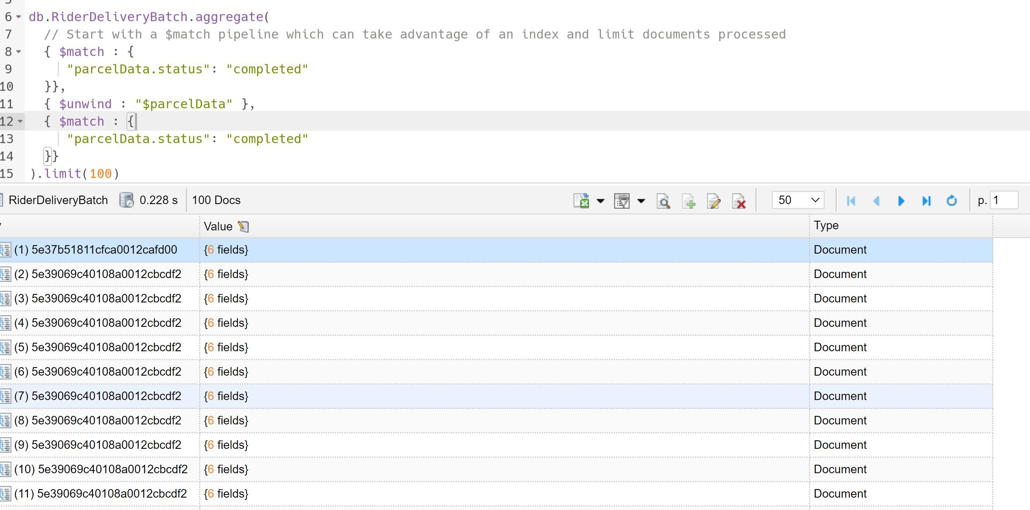This screenshot has width=1030, height=510.
Task: Click the delete document red X icon
Action: click(x=739, y=201)
